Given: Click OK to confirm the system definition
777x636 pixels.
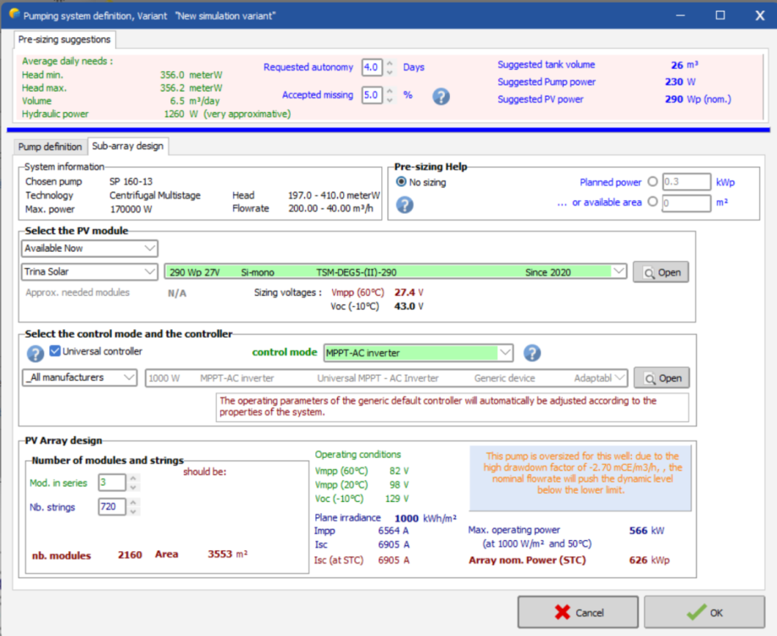Looking at the screenshot, I should coord(704,612).
